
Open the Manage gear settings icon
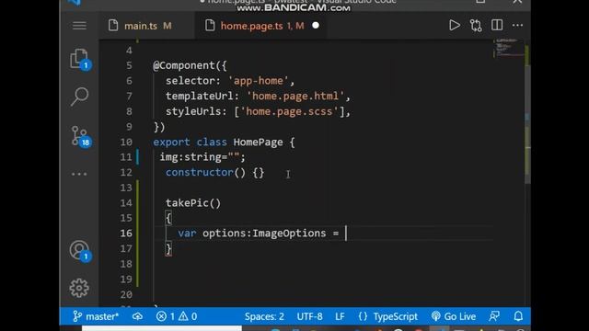[79, 288]
